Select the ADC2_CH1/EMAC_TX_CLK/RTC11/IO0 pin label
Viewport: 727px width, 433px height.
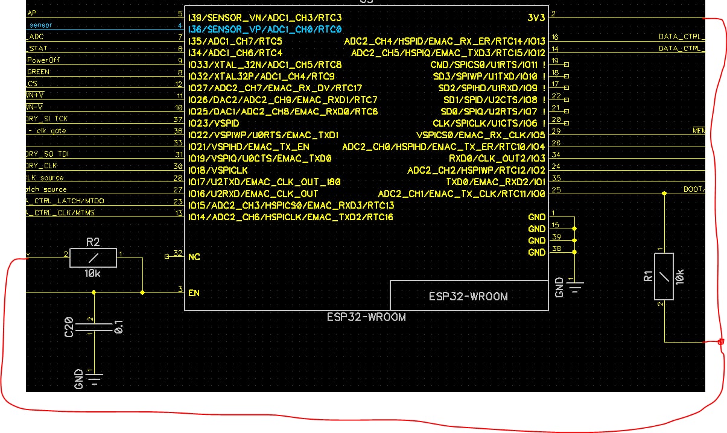point(462,194)
